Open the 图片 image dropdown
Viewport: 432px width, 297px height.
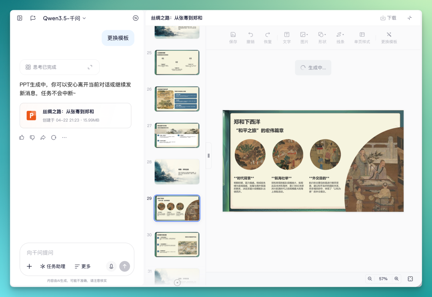tap(304, 38)
